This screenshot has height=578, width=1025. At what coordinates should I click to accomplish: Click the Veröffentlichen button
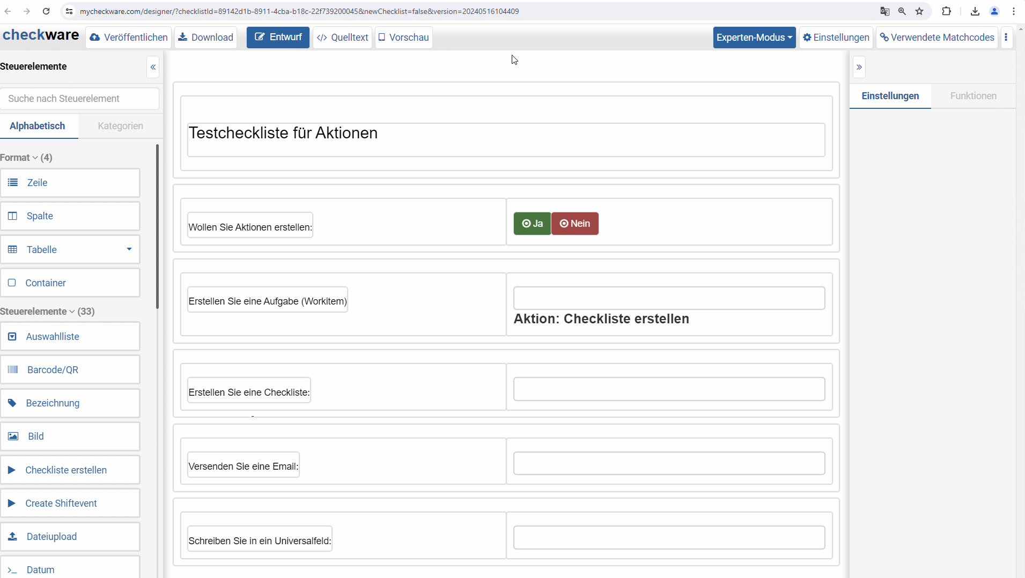tap(129, 38)
